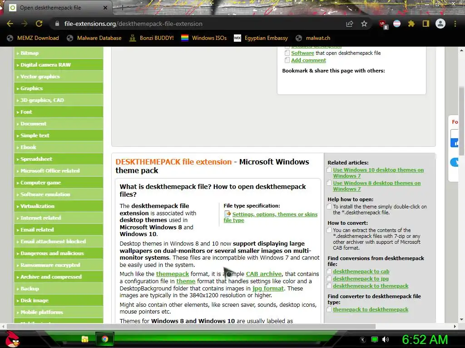Image resolution: width=465 pixels, height=348 pixels.
Task: Open the deskthemepack to themepack conversion
Action: (x=371, y=286)
